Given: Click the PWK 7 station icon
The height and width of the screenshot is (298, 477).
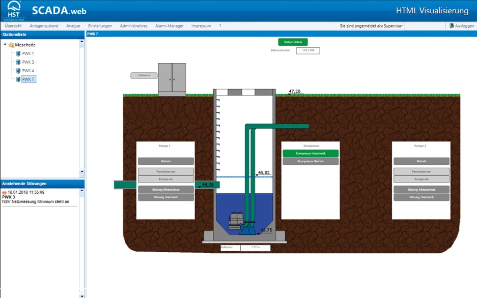Looking at the screenshot, I should 18,79.
